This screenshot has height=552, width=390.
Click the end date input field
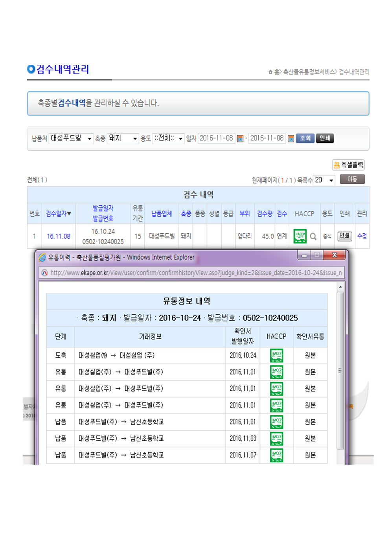tap(267, 138)
